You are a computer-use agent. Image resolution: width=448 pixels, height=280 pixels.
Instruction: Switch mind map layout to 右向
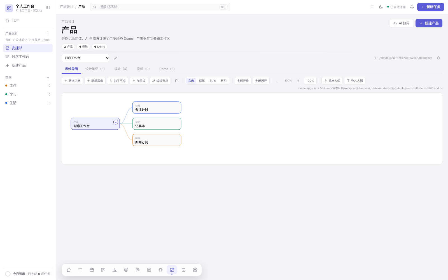click(191, 81)
